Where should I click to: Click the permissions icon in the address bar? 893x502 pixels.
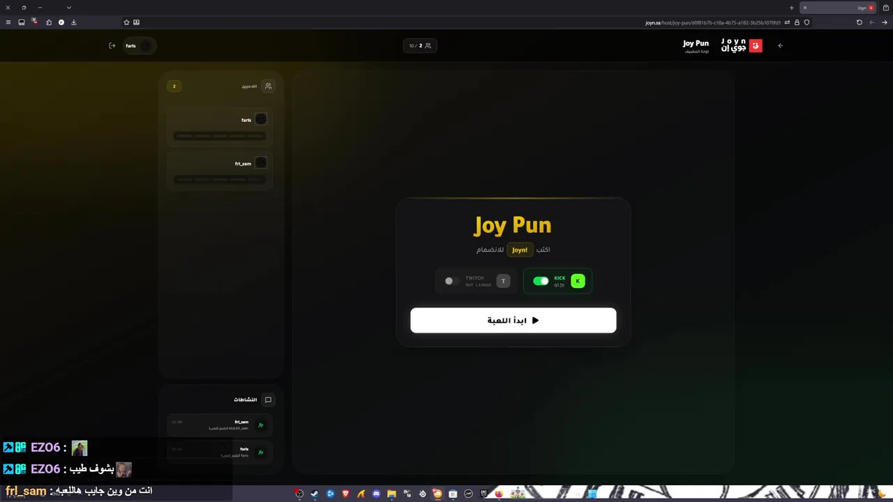point(787,22)
